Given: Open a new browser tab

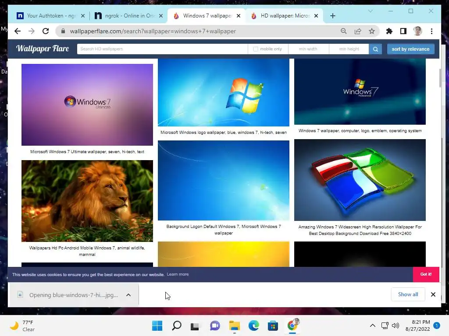Looking at the screenshot, I should pos(332,16).
